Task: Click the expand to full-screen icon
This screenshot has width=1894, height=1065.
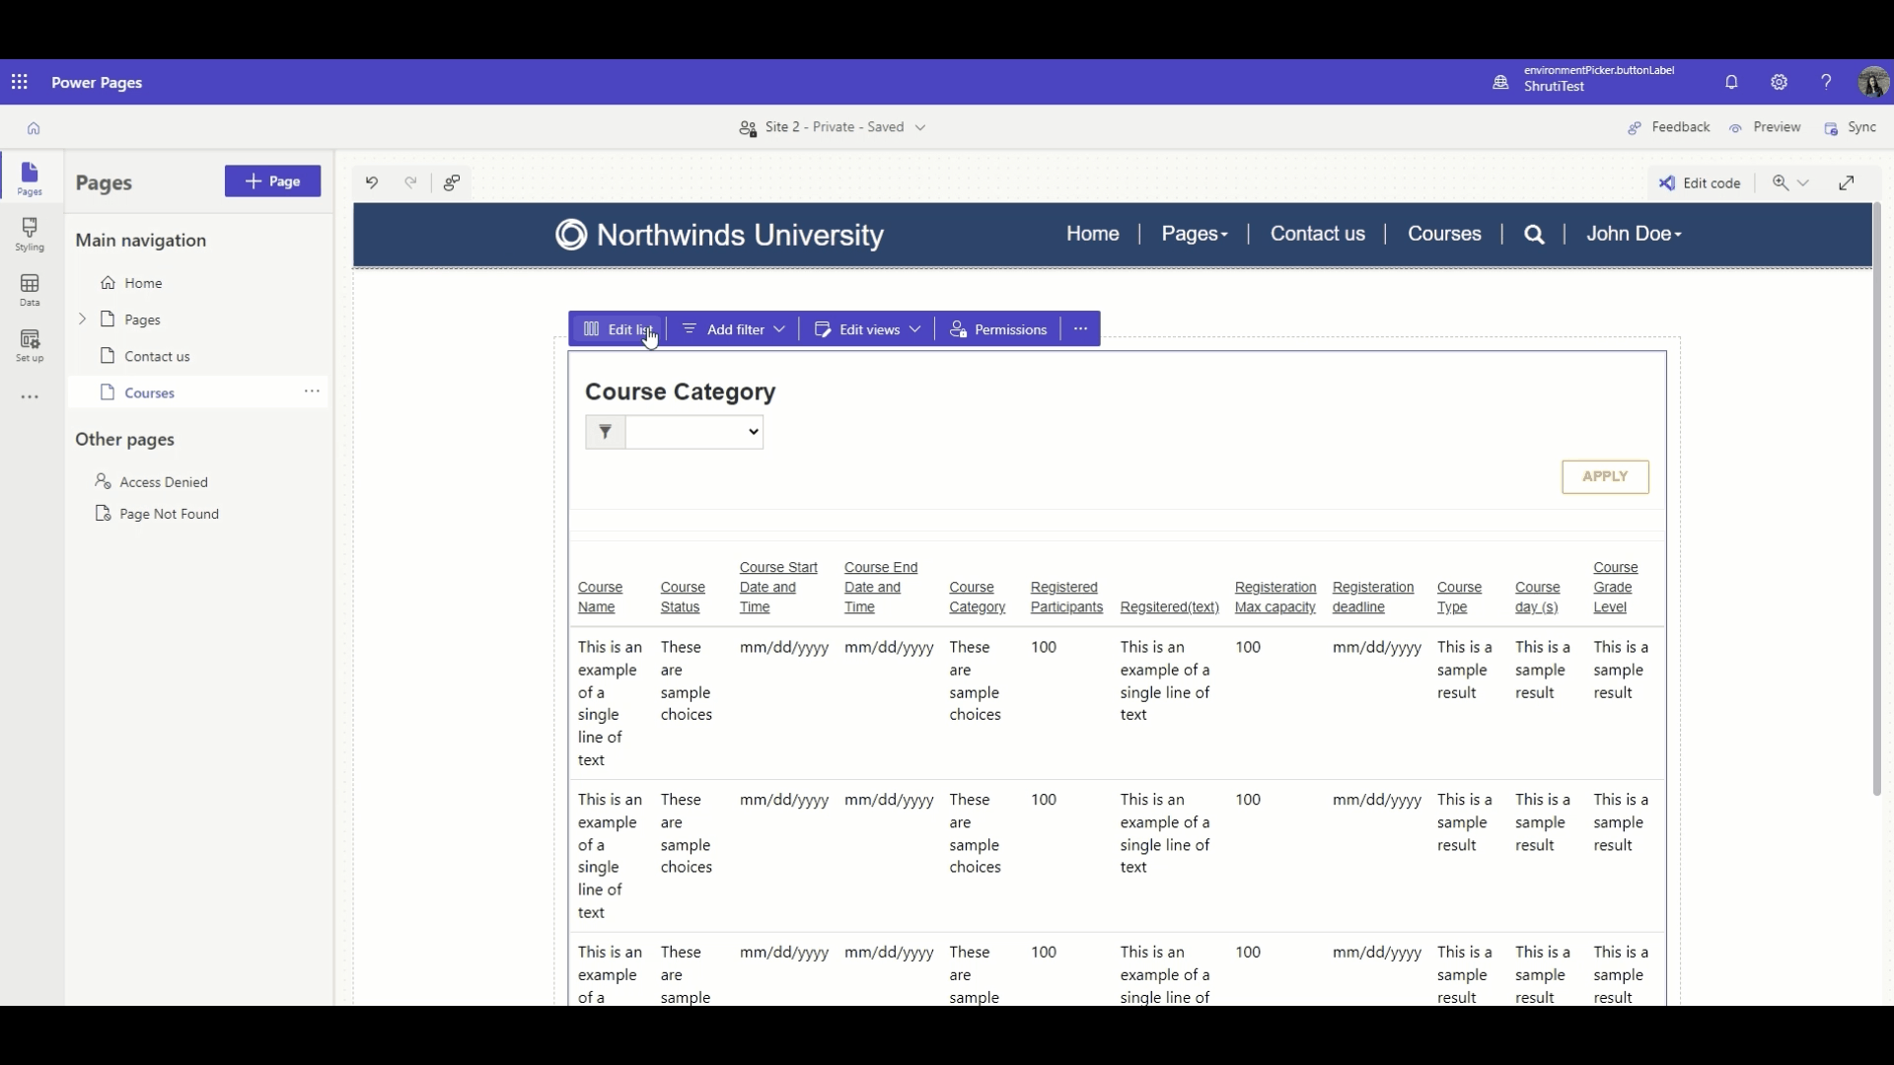Action: coord(1847,182)
